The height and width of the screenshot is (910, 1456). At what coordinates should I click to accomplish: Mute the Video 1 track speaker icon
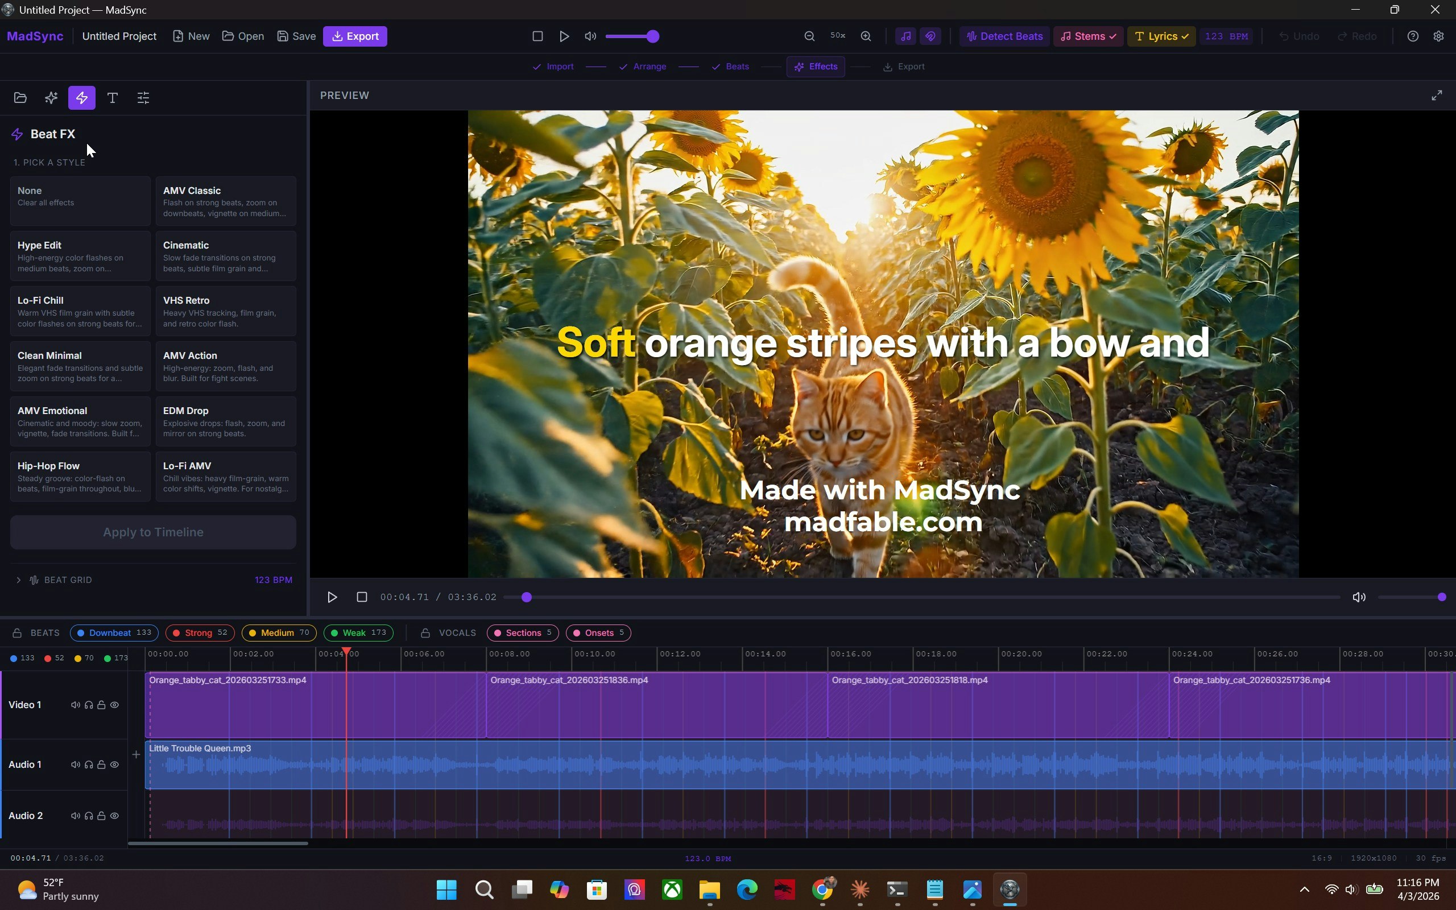coord(75,704)
